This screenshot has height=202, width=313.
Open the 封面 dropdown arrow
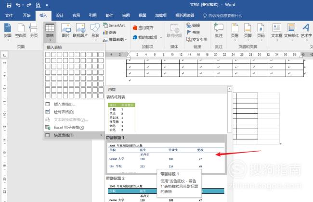(8, 40)
